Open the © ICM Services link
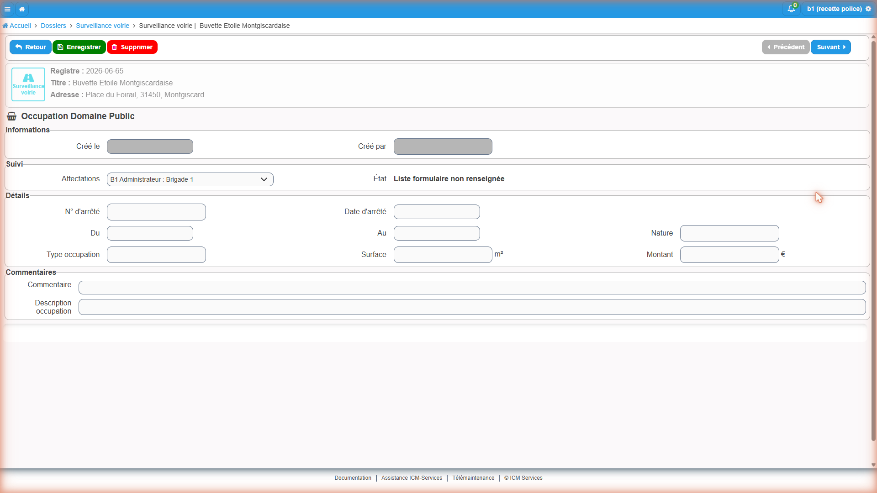The height and width of the screenshot is (493, 877). tap(523, 478)
